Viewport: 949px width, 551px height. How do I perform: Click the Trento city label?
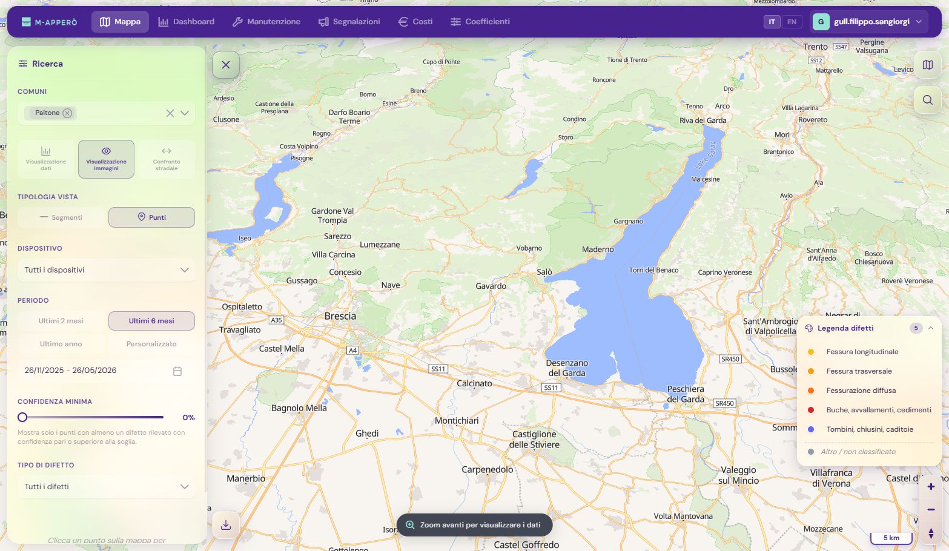coord(815,47)
